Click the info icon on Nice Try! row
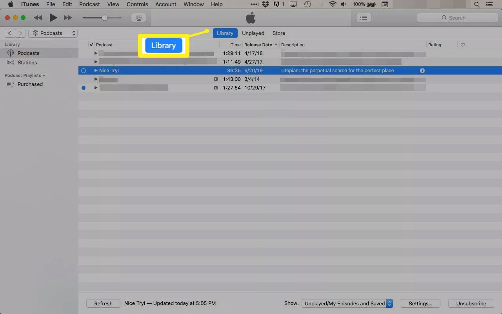 (422, 71)
